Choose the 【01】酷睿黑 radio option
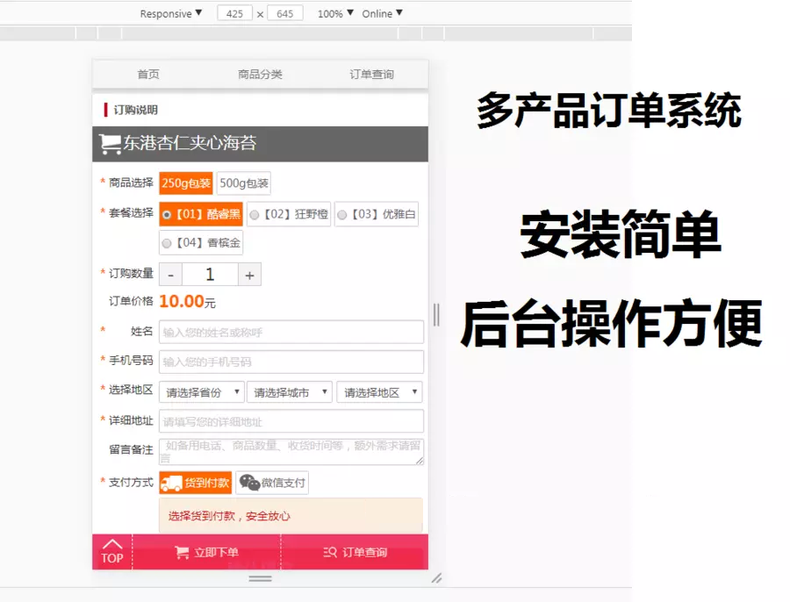Image resolution: width=790 pixels, height=602 pixels. tap(201, 214)
